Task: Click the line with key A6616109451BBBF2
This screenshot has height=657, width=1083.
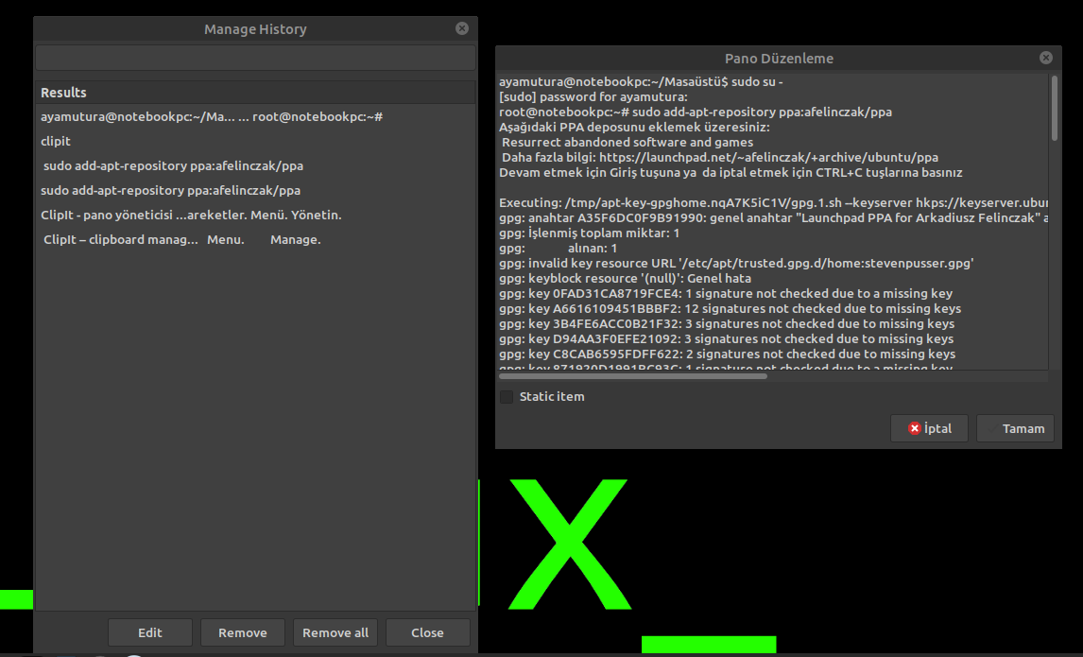Action: click(x=731, y=309)
